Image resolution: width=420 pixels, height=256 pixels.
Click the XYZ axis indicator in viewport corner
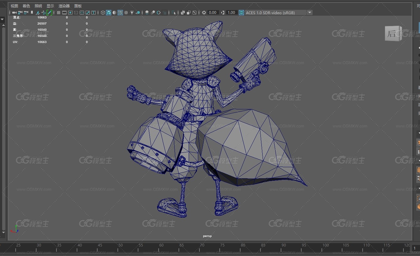coord(15,229)
